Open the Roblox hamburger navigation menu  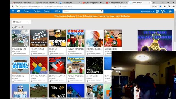point(13,11)
